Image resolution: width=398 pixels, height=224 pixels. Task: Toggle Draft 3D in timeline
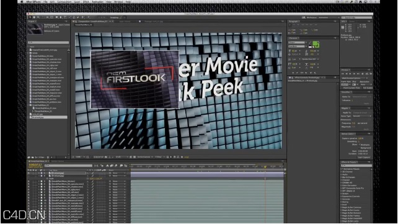[102, 166]
